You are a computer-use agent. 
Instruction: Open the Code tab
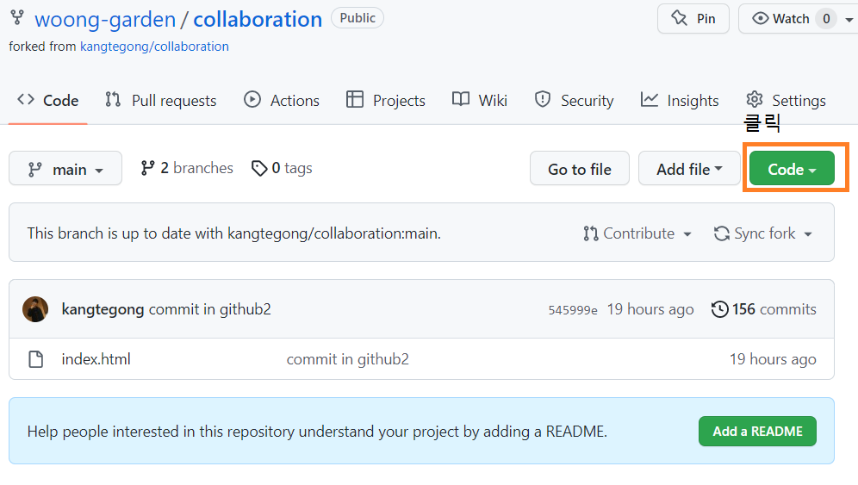[x=48, y=100]
